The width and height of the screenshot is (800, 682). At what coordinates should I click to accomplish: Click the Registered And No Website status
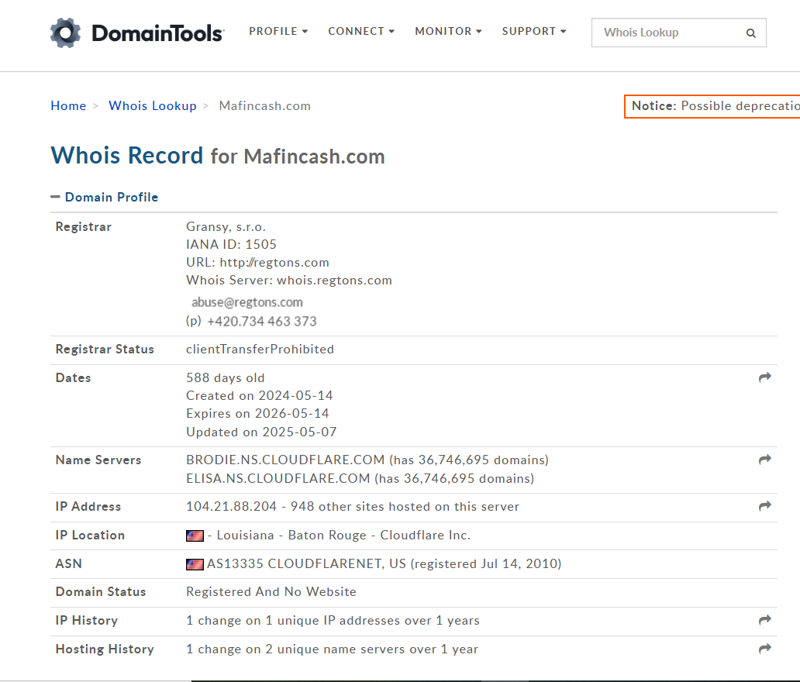(x=271, y=592)
